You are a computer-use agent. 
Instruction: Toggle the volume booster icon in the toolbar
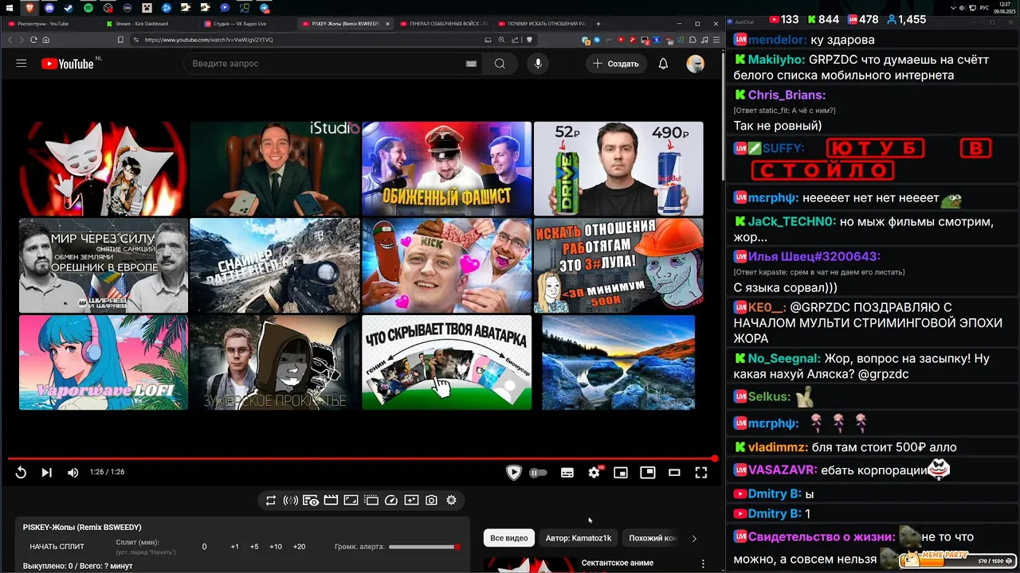click(291, 501)
